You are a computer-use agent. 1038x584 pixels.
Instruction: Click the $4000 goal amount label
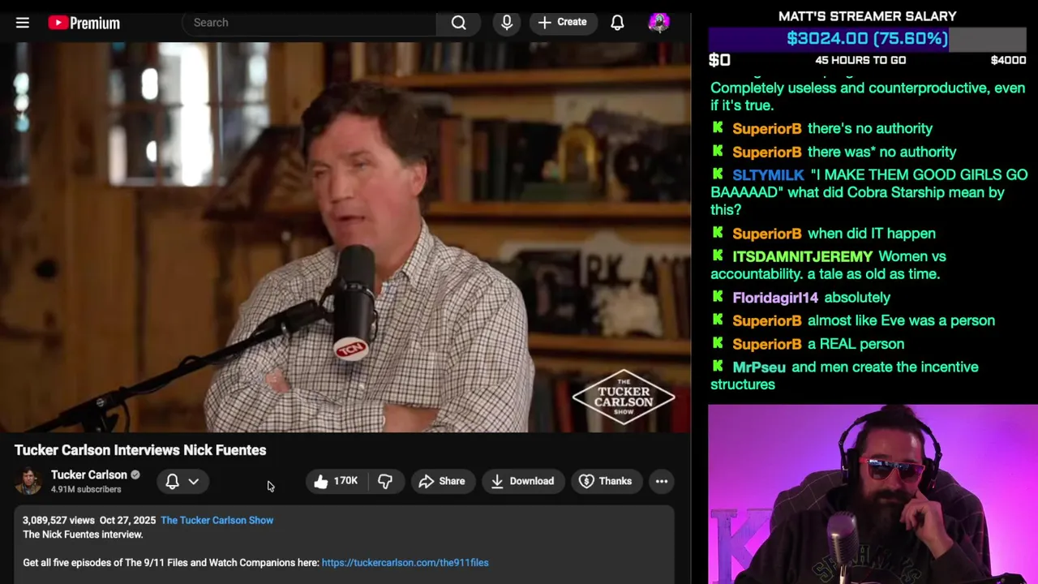[x=1008, y=60]
